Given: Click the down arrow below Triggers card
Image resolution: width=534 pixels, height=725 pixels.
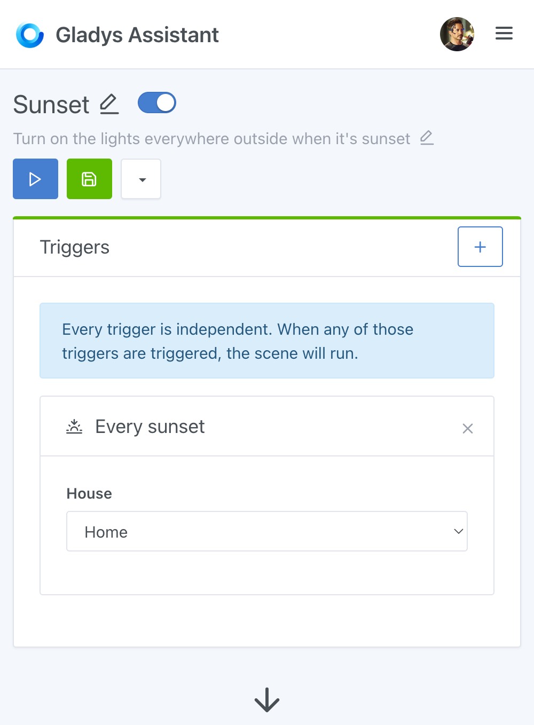Looking at the screenshot, I should (x=267, y=699).
